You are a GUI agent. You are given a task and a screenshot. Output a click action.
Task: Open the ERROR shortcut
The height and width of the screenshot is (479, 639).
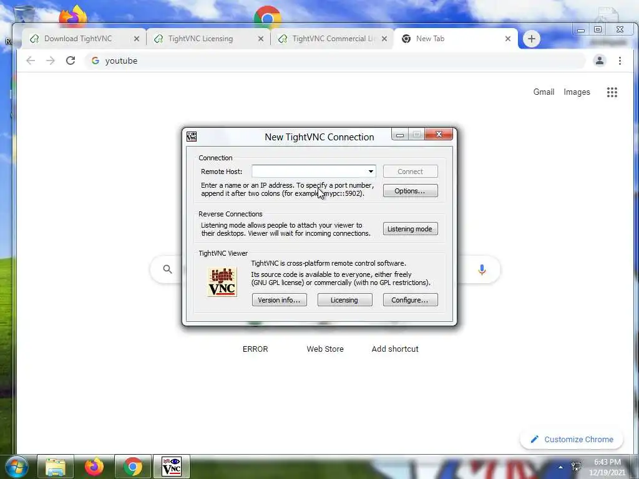pos(255,349)
